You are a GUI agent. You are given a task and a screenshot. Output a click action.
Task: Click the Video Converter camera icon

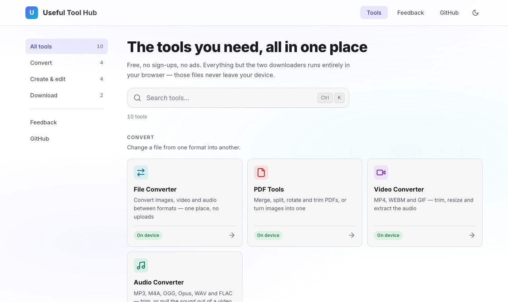[381, 172]
